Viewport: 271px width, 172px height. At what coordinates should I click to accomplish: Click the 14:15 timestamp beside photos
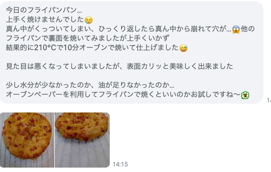[120, 164]
